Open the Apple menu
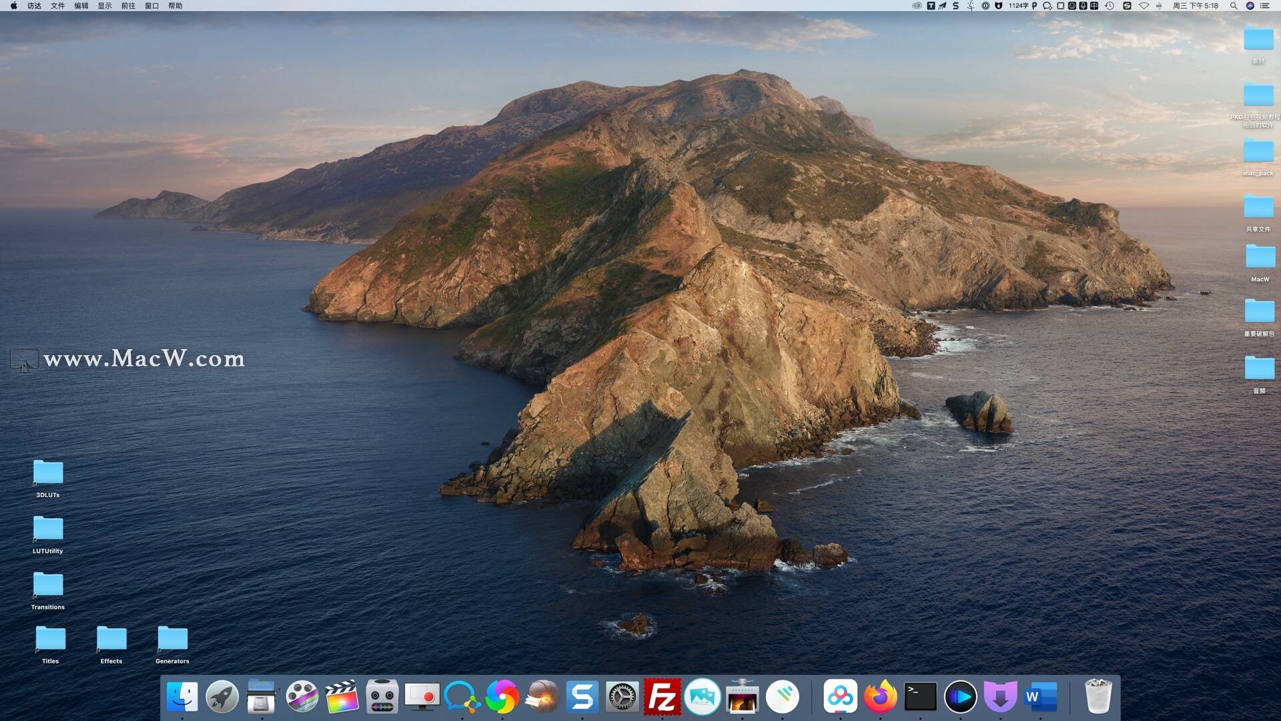The width and height of the screenshot is (1281, 721). point(13,6)
